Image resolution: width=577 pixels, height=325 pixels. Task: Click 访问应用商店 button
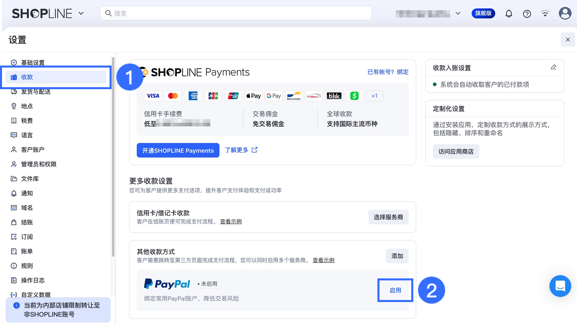(x=456, y=152)
